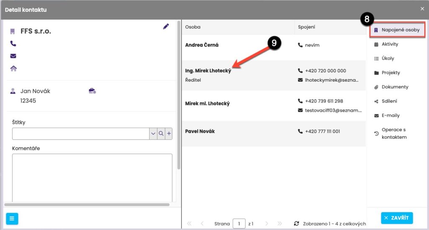Select the Pavel Novák row
The height and width of the screenshot is (230, 429).
pyautogui.click(x=274, y=134)
